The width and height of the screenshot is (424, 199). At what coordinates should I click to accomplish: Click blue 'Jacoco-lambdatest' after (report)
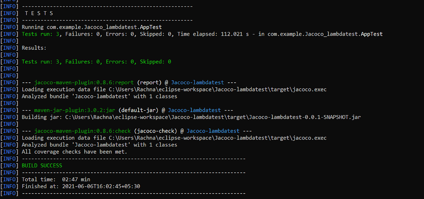point(197,82)
